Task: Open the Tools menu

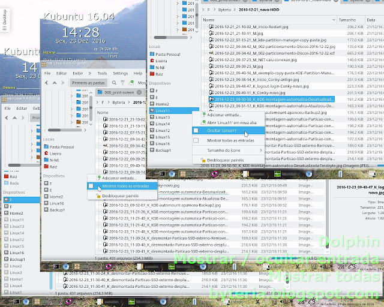Action: 102,73
